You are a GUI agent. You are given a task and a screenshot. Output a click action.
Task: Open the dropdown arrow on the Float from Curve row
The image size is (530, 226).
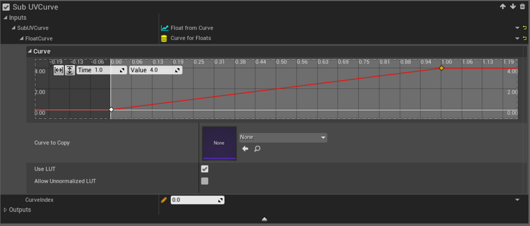517,28
